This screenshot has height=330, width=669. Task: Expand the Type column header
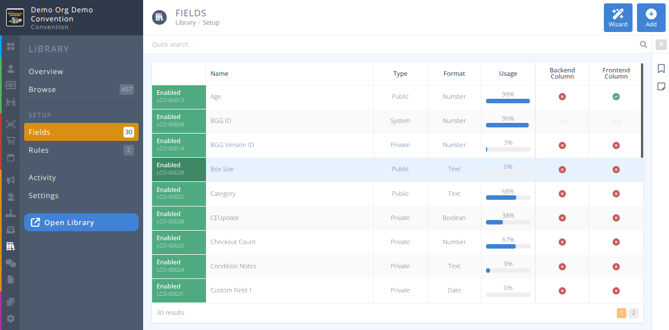[x=400, y=74]
